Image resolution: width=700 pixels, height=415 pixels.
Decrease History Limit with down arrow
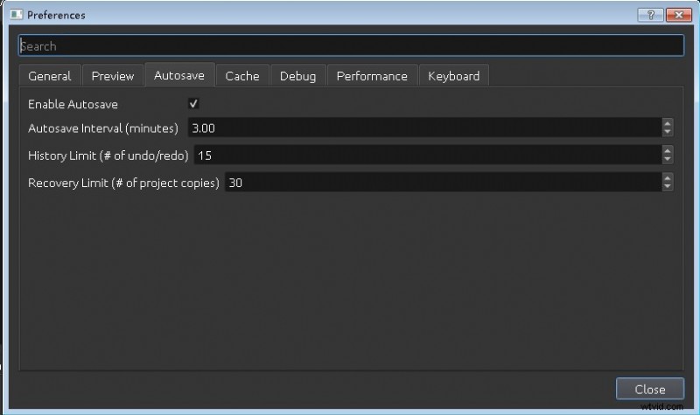point(667,160)
